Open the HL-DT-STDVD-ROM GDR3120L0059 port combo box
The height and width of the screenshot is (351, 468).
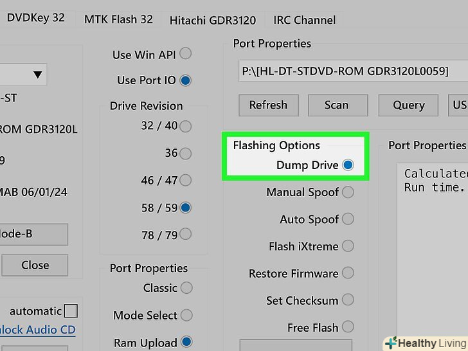354,71
